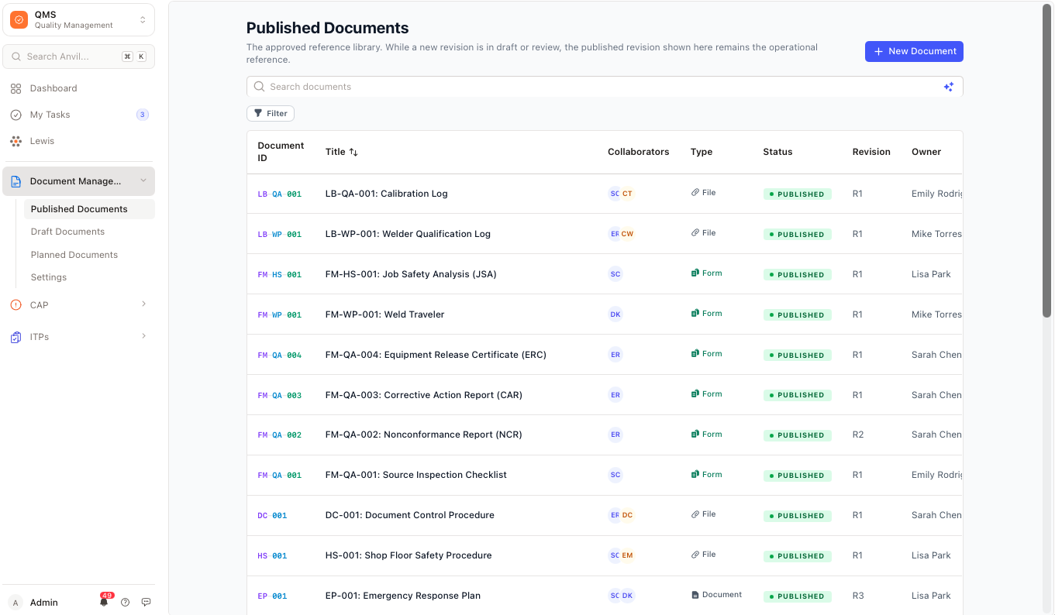Screen dimensions: 1055x615
Task: Open LB-WP-001: Welder Qualification Log
Action: tap(408, 234)
